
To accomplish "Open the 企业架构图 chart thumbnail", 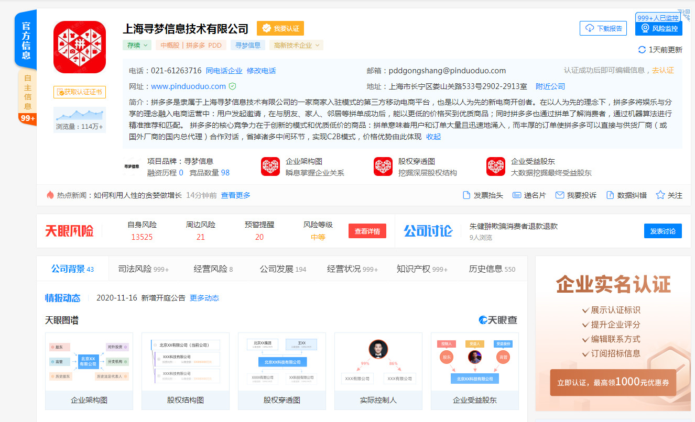I will pos(89,371).
